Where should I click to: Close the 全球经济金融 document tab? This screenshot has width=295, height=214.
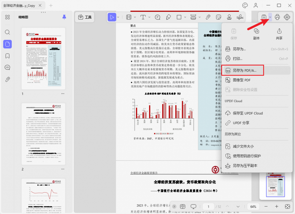[40, 5]
